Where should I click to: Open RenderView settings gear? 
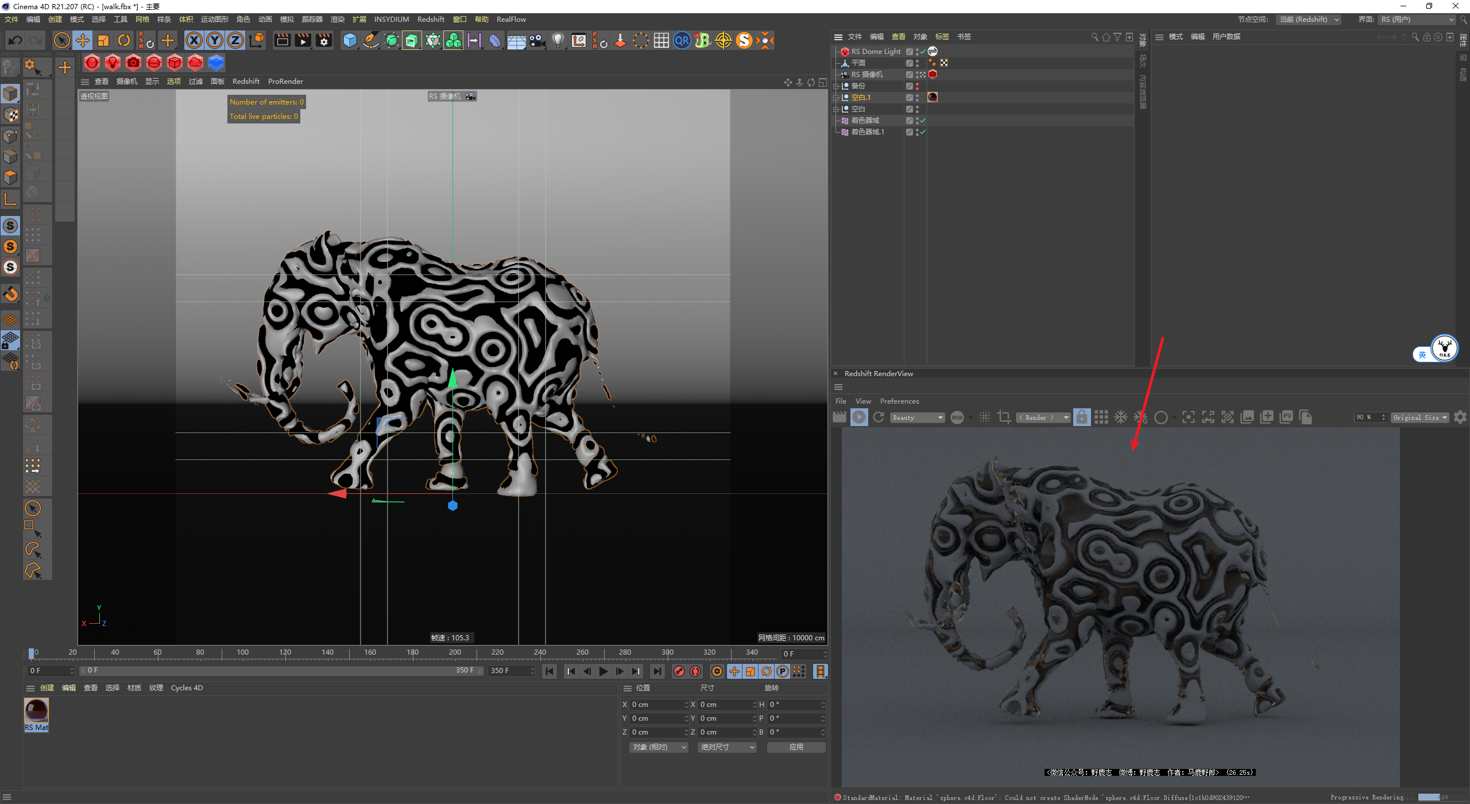[1460, 418]
